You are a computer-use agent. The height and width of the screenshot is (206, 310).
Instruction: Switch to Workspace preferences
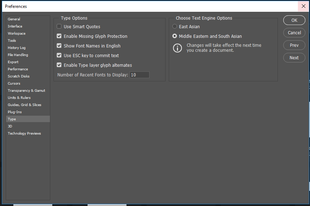pyautogui.click(x=28, y=34)
